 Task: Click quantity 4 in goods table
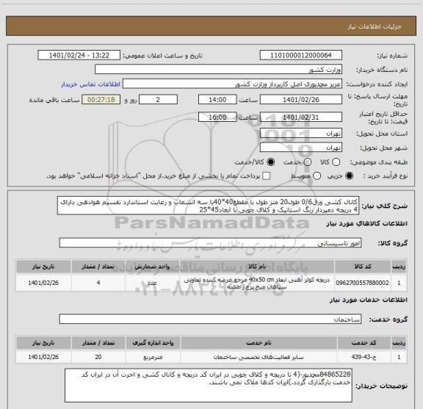click(98, 283)
